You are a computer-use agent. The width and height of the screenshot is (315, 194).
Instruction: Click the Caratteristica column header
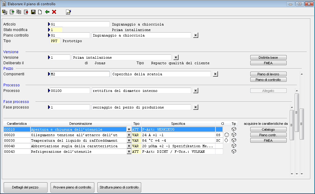17,124
